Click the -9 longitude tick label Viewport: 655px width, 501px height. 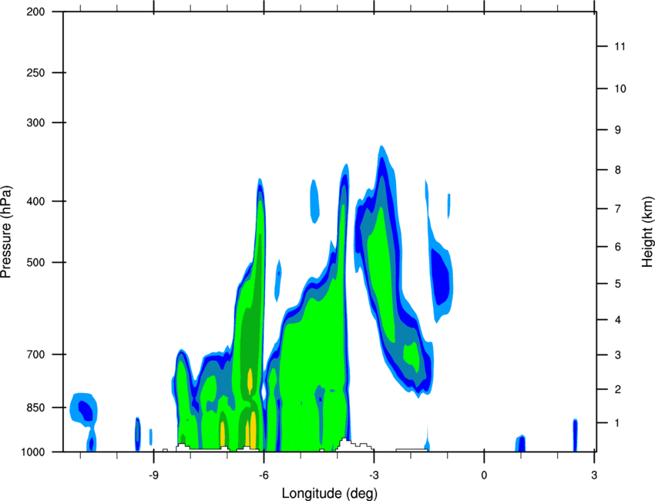tap(153, 475)
